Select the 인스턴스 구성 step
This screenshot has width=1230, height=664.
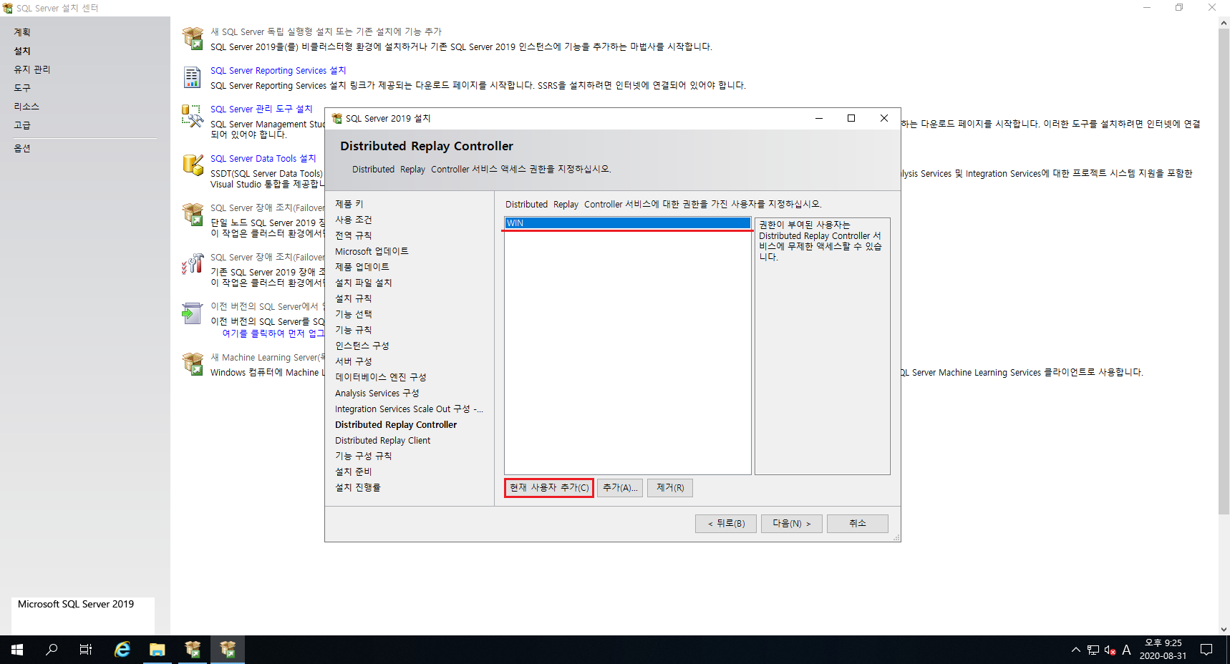click(362, 346)
